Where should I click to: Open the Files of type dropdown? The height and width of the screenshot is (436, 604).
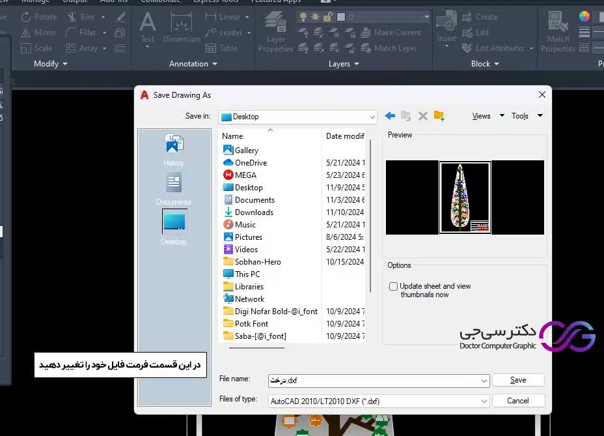(x=484, y=401)
